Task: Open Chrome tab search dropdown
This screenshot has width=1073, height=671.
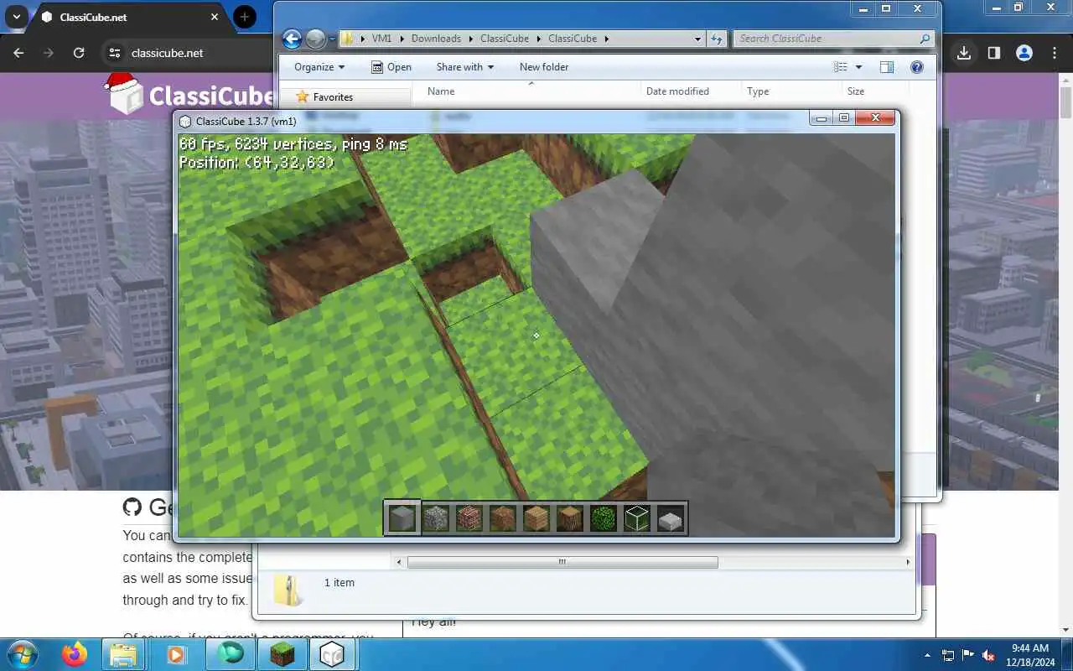Action: 16,17
